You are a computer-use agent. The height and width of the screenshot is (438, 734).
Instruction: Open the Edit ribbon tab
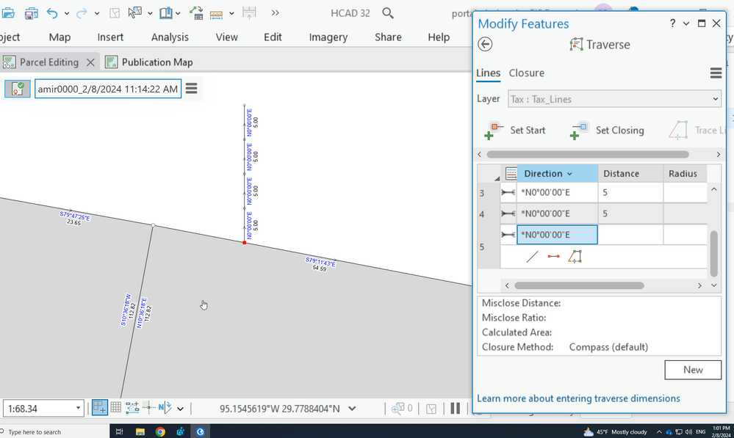[x=273, y=37]
